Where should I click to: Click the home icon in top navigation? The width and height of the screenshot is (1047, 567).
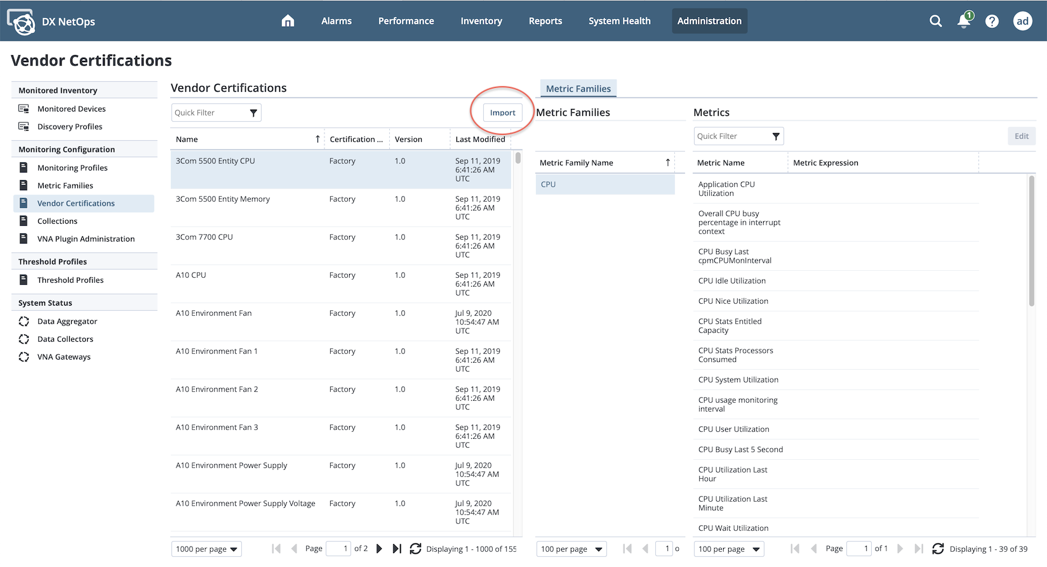(x=288, y=21)
